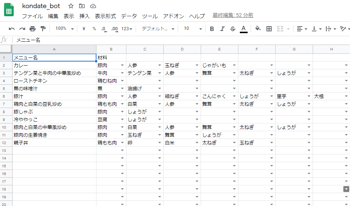This screenshot has width=350, height=206.
Task: Open the ツール menu
Action: pos(150,16)
